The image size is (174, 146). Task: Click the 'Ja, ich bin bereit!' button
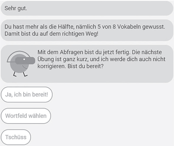tap(26, 94)
